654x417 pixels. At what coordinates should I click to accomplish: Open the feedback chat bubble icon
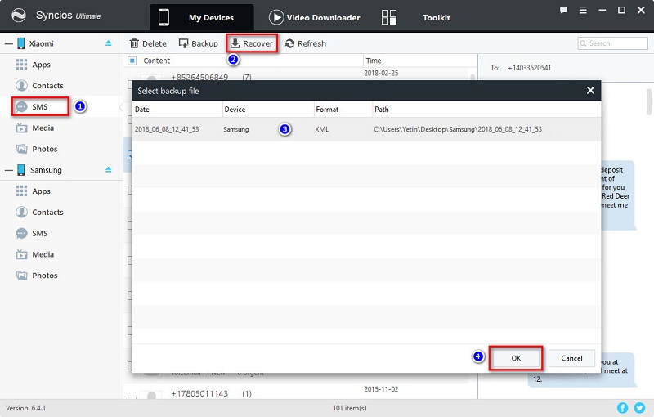(x=563, y=10)
